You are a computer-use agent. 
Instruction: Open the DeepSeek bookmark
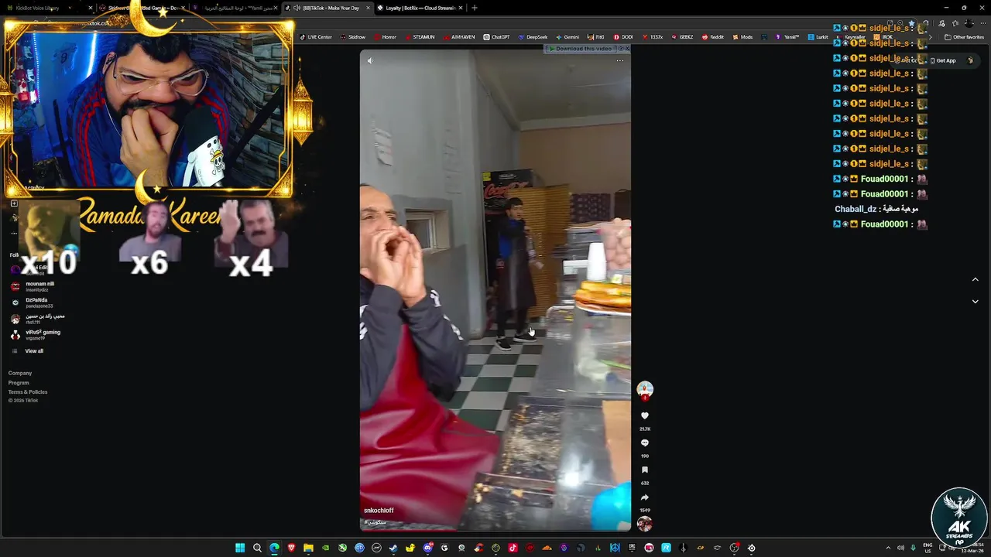[x=533, y=37]
